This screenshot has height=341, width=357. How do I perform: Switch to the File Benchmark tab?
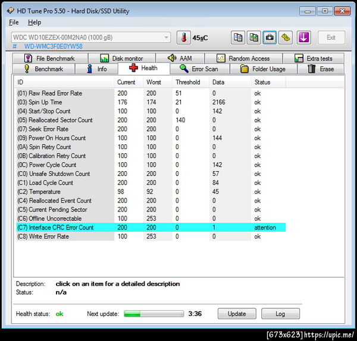tap(50, 58)
